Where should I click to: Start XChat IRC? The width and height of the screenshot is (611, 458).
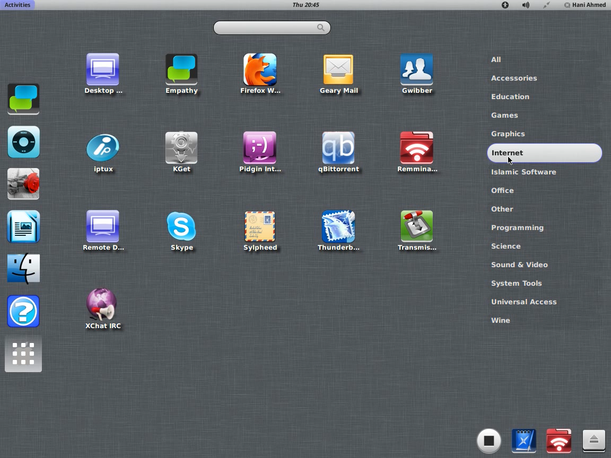pos(103,305)
